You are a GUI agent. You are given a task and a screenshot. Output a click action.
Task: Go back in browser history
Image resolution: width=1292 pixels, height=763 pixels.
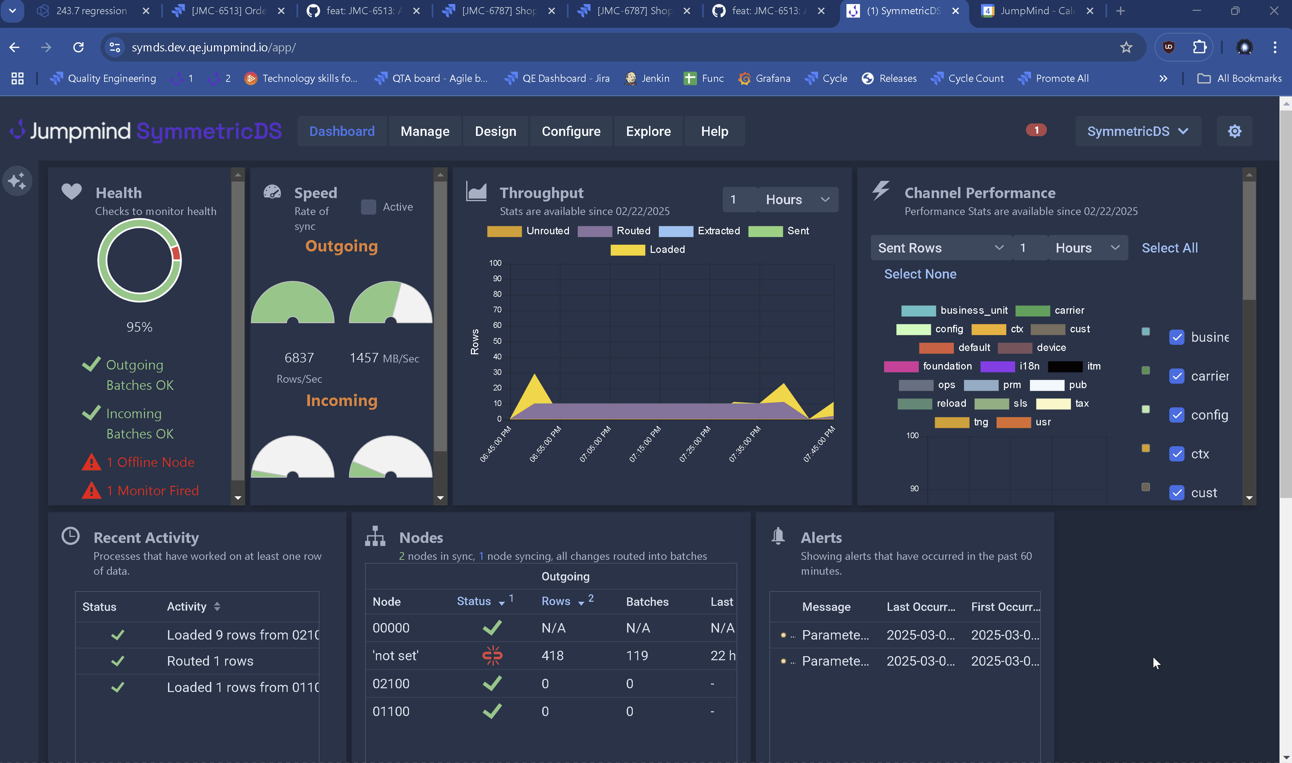[x=15, y=47]
